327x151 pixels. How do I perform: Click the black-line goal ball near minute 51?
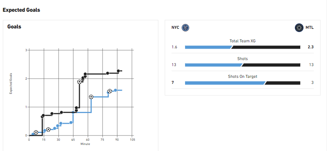click(x=79, y=82)
